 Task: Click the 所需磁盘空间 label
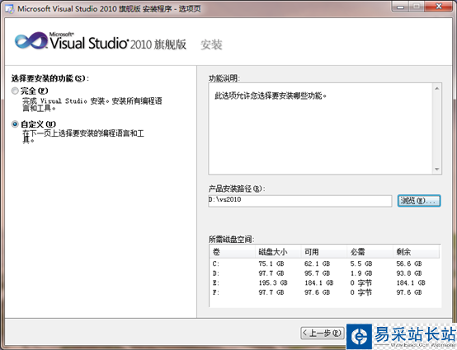[232, 240]
